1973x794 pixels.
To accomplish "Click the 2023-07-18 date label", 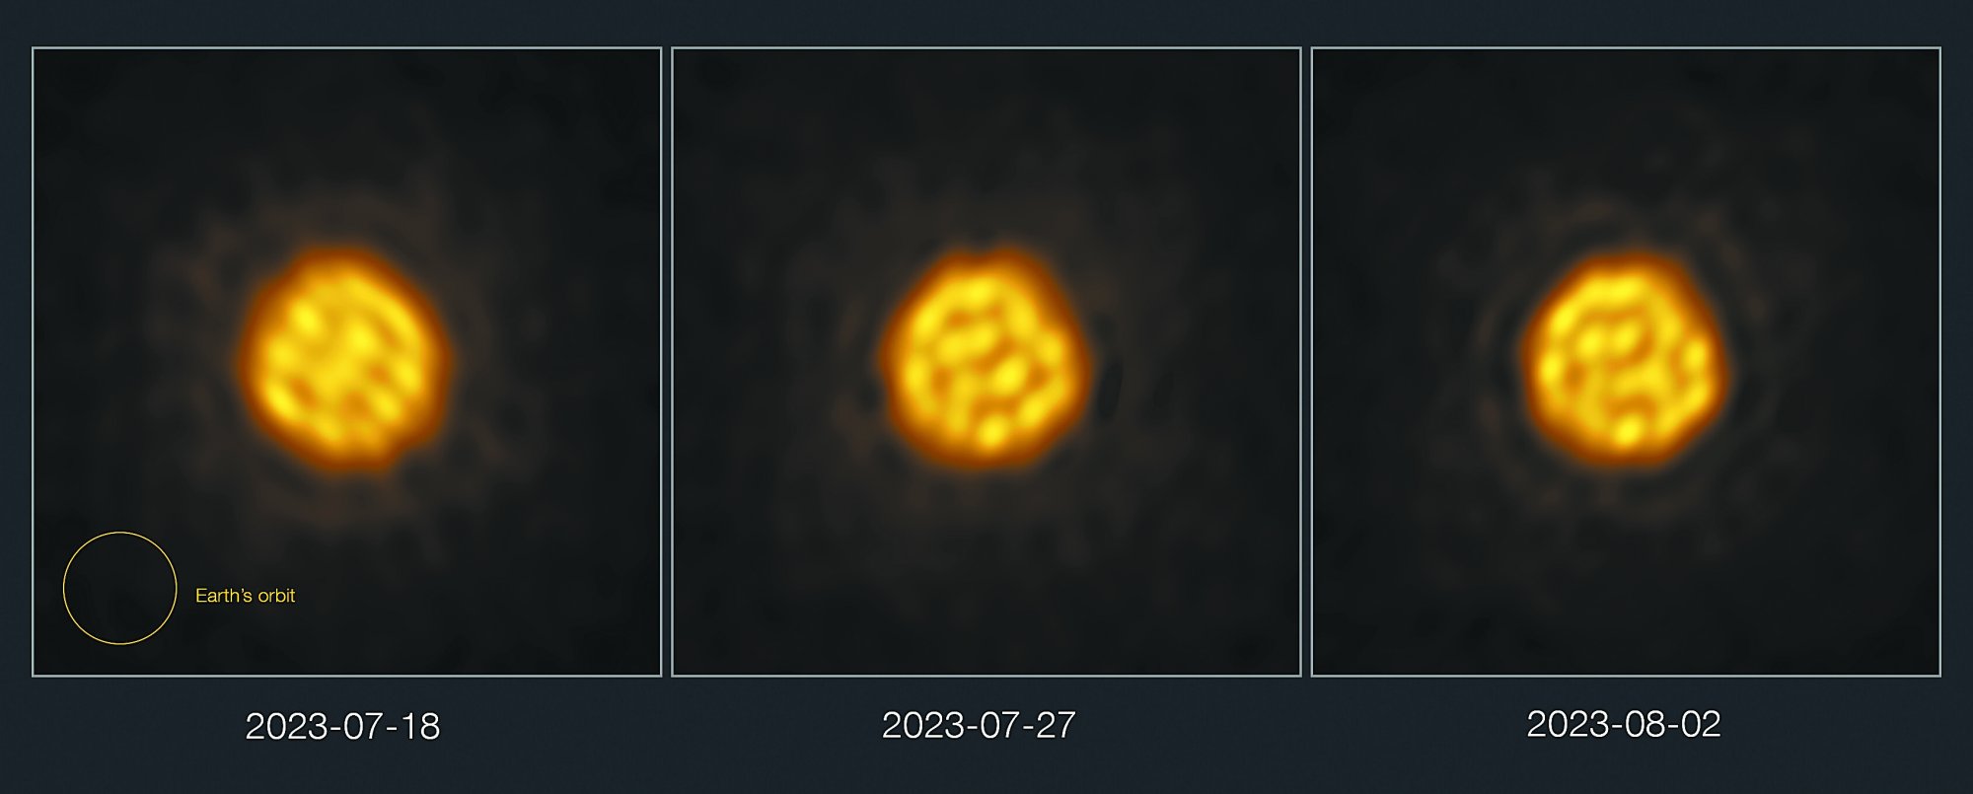I will tap(342, 726).
